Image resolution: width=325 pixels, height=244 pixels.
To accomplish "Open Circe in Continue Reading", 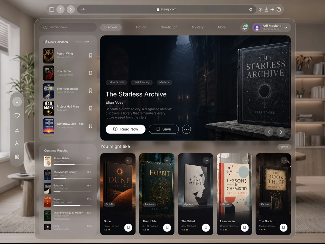I will click(x=68, y=227).
